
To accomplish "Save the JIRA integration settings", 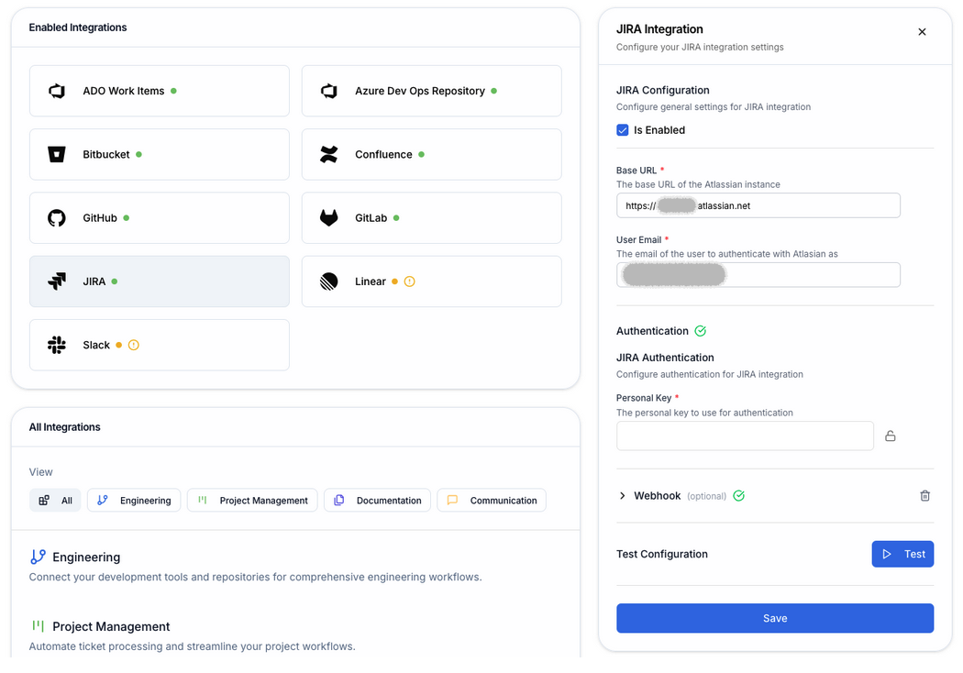I will 775,618.
